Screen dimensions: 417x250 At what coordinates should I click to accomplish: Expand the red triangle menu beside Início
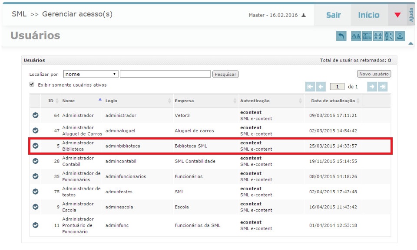[397, 15]
